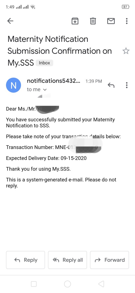Tap the Inbox label chip

[44, 63]
